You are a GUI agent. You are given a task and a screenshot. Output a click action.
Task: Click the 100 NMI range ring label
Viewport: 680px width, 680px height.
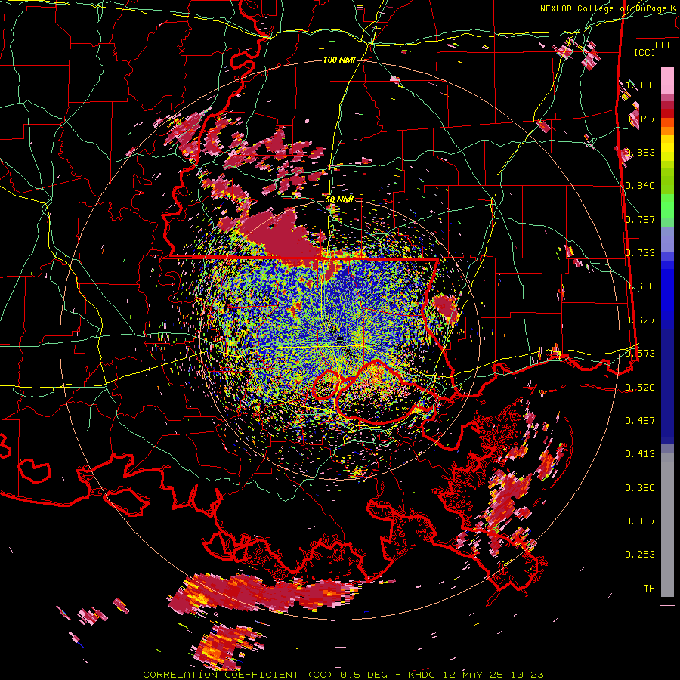pos(339,60)
